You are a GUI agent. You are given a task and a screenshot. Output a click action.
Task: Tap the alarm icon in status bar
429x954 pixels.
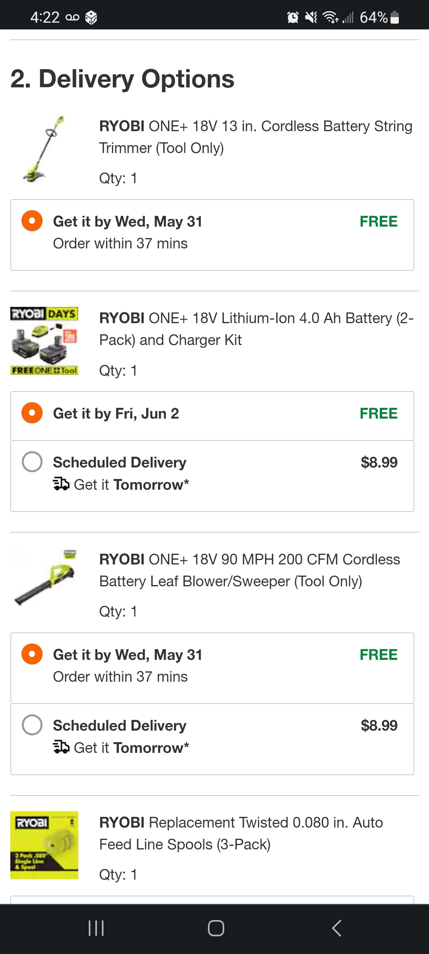point(293,17)
